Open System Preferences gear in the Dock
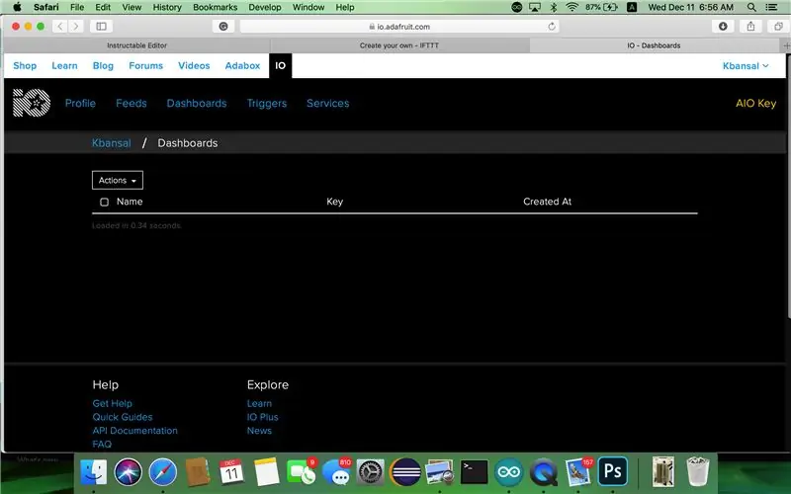The height and width of the screenshot is (494, 791). 370,473
